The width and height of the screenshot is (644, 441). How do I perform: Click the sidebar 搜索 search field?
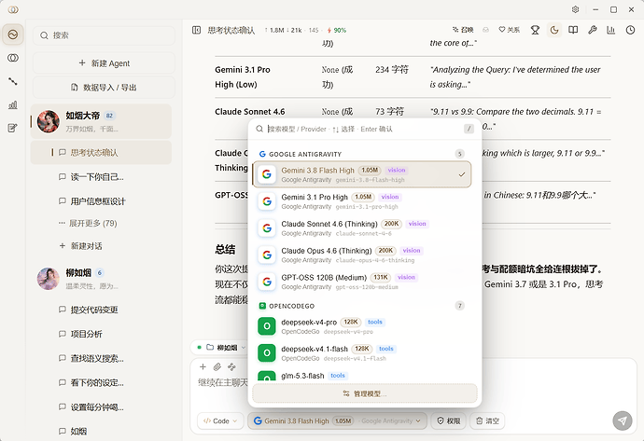pyautogui.click(x=104, y=35)
